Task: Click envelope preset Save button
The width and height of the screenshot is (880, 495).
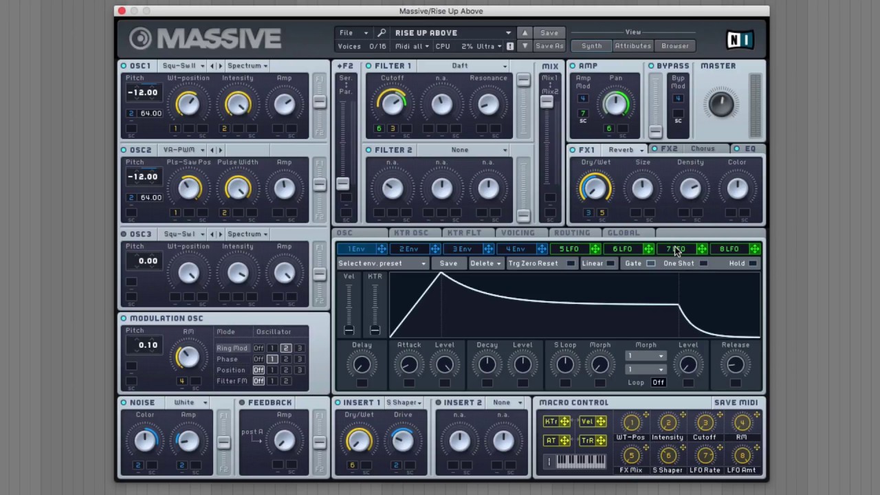Action: 448,264
